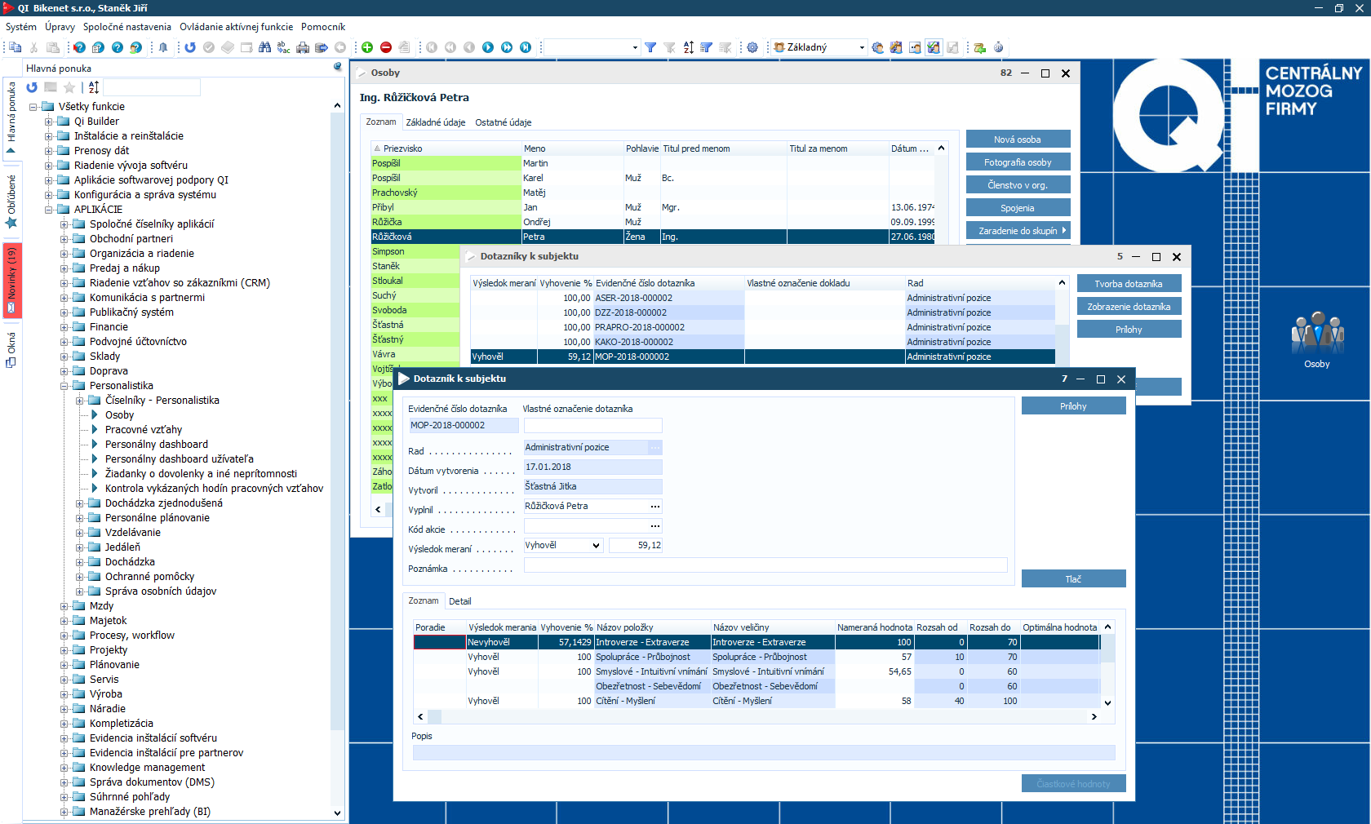Click the binoculars search icon in toolbar
Viewport: 1371px width, 824px height.
tap(264, 47)
